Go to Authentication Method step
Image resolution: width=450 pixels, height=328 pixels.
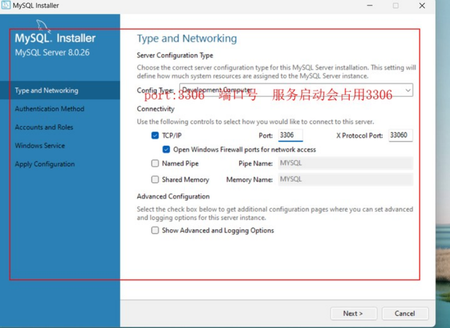50,109
